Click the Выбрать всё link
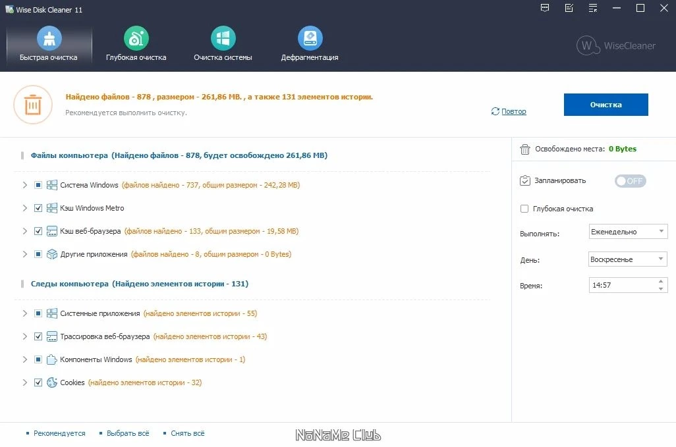Viewport: 676px width, 447px height. pyautogui.click(x=128, y=433)
